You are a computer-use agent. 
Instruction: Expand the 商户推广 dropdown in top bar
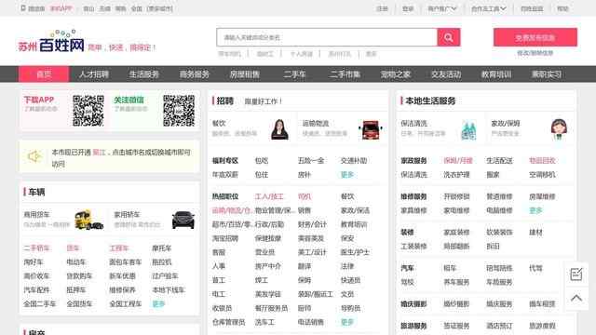(x=442, y=8)
